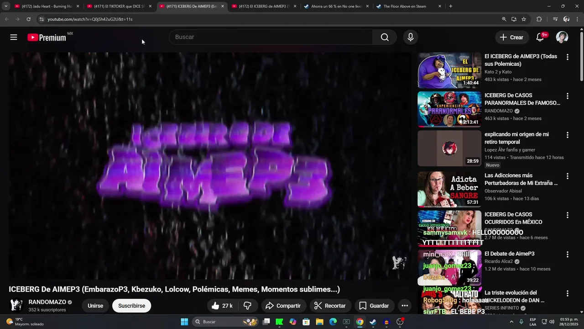Screen dimensions: 584x329
Task: Click the video player area
Action: click(x=210, y=165)
